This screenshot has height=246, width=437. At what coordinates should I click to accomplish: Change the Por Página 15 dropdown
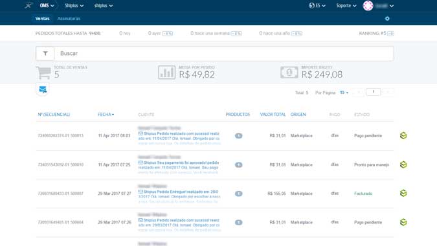[344, 93]
